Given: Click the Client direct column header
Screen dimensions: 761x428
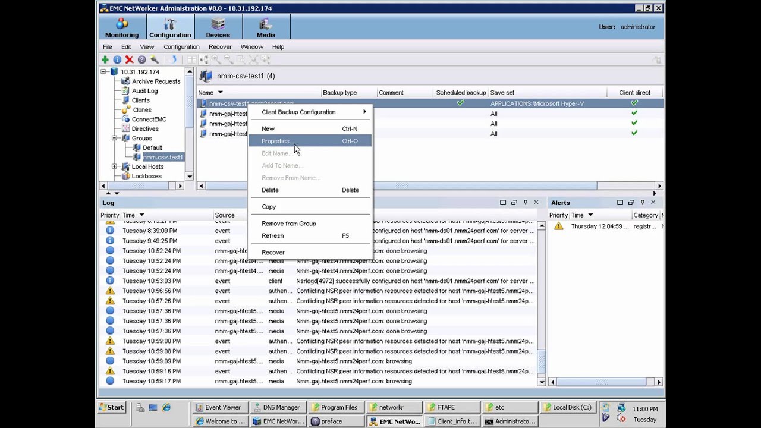Looking at the screenshot, I should point(634,93).
